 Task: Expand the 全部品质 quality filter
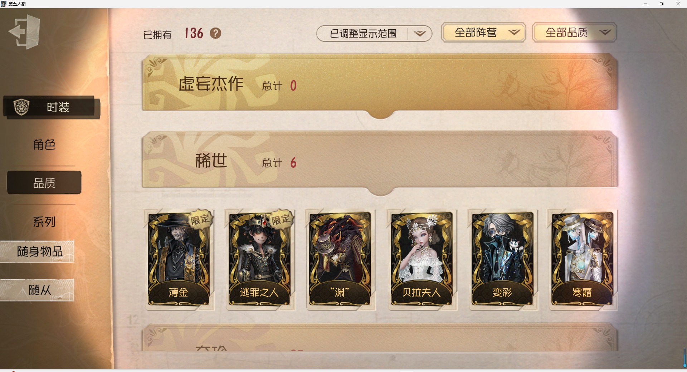[574, 33]
